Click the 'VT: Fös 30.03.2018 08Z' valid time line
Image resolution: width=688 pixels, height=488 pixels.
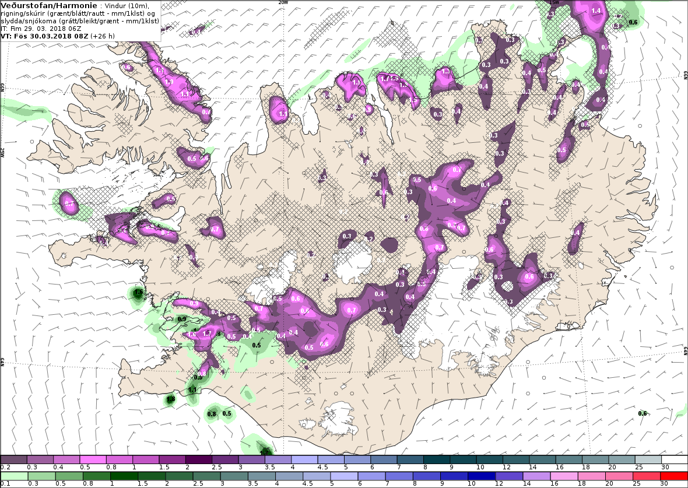(x=44, y=36)
